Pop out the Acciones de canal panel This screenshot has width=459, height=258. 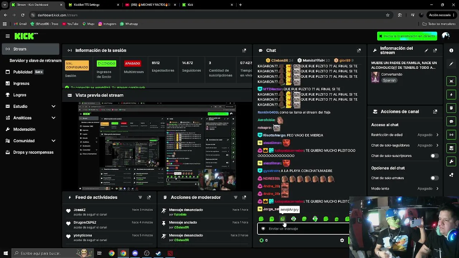[435, 112]
